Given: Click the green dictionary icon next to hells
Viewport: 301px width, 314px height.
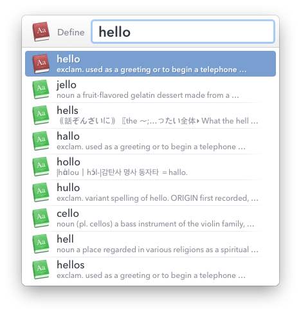Looking at the screenshot, I should (x=41, y=115).
